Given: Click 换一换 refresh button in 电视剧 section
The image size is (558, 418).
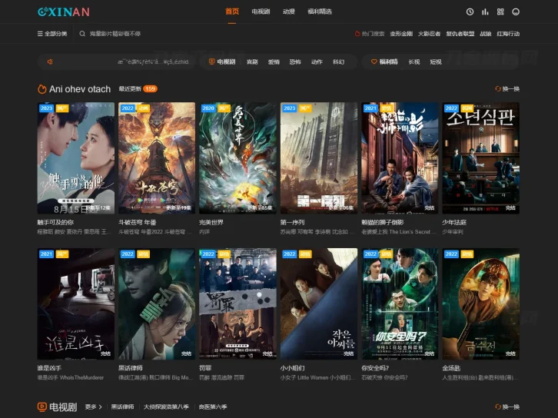Looking at the screenshot, I should point(507,406).
